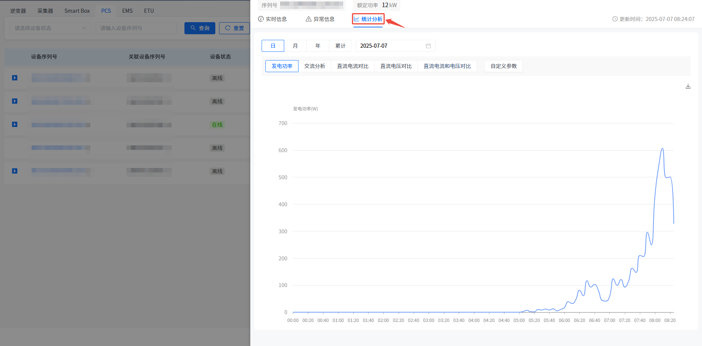Show the 直流电流对比 chart
702x346 pixels.
353,66
